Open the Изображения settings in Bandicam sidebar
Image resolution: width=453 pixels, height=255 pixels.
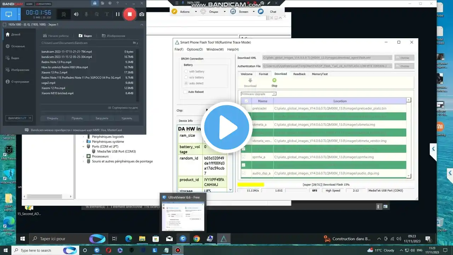pyautogui.click(x=17, y=70)
